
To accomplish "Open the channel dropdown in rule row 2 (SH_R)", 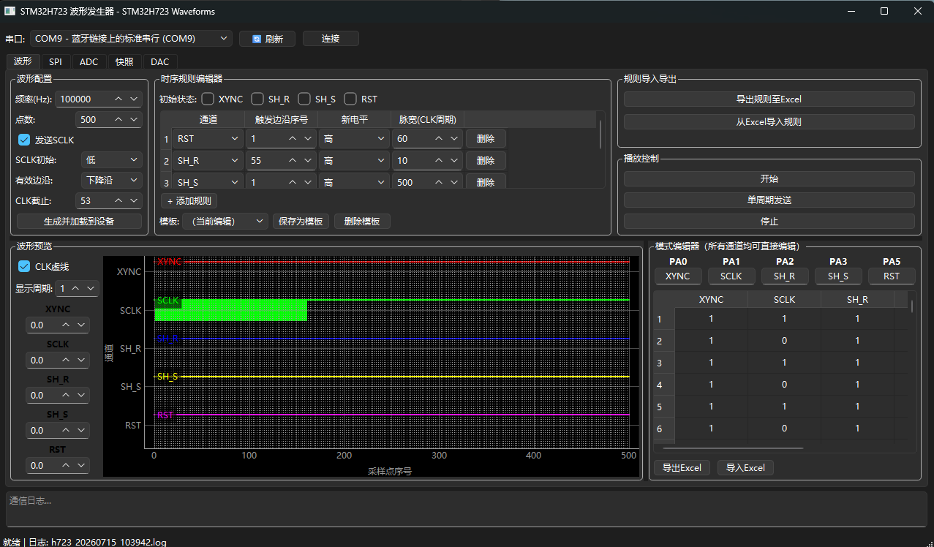I will (208, 160).
